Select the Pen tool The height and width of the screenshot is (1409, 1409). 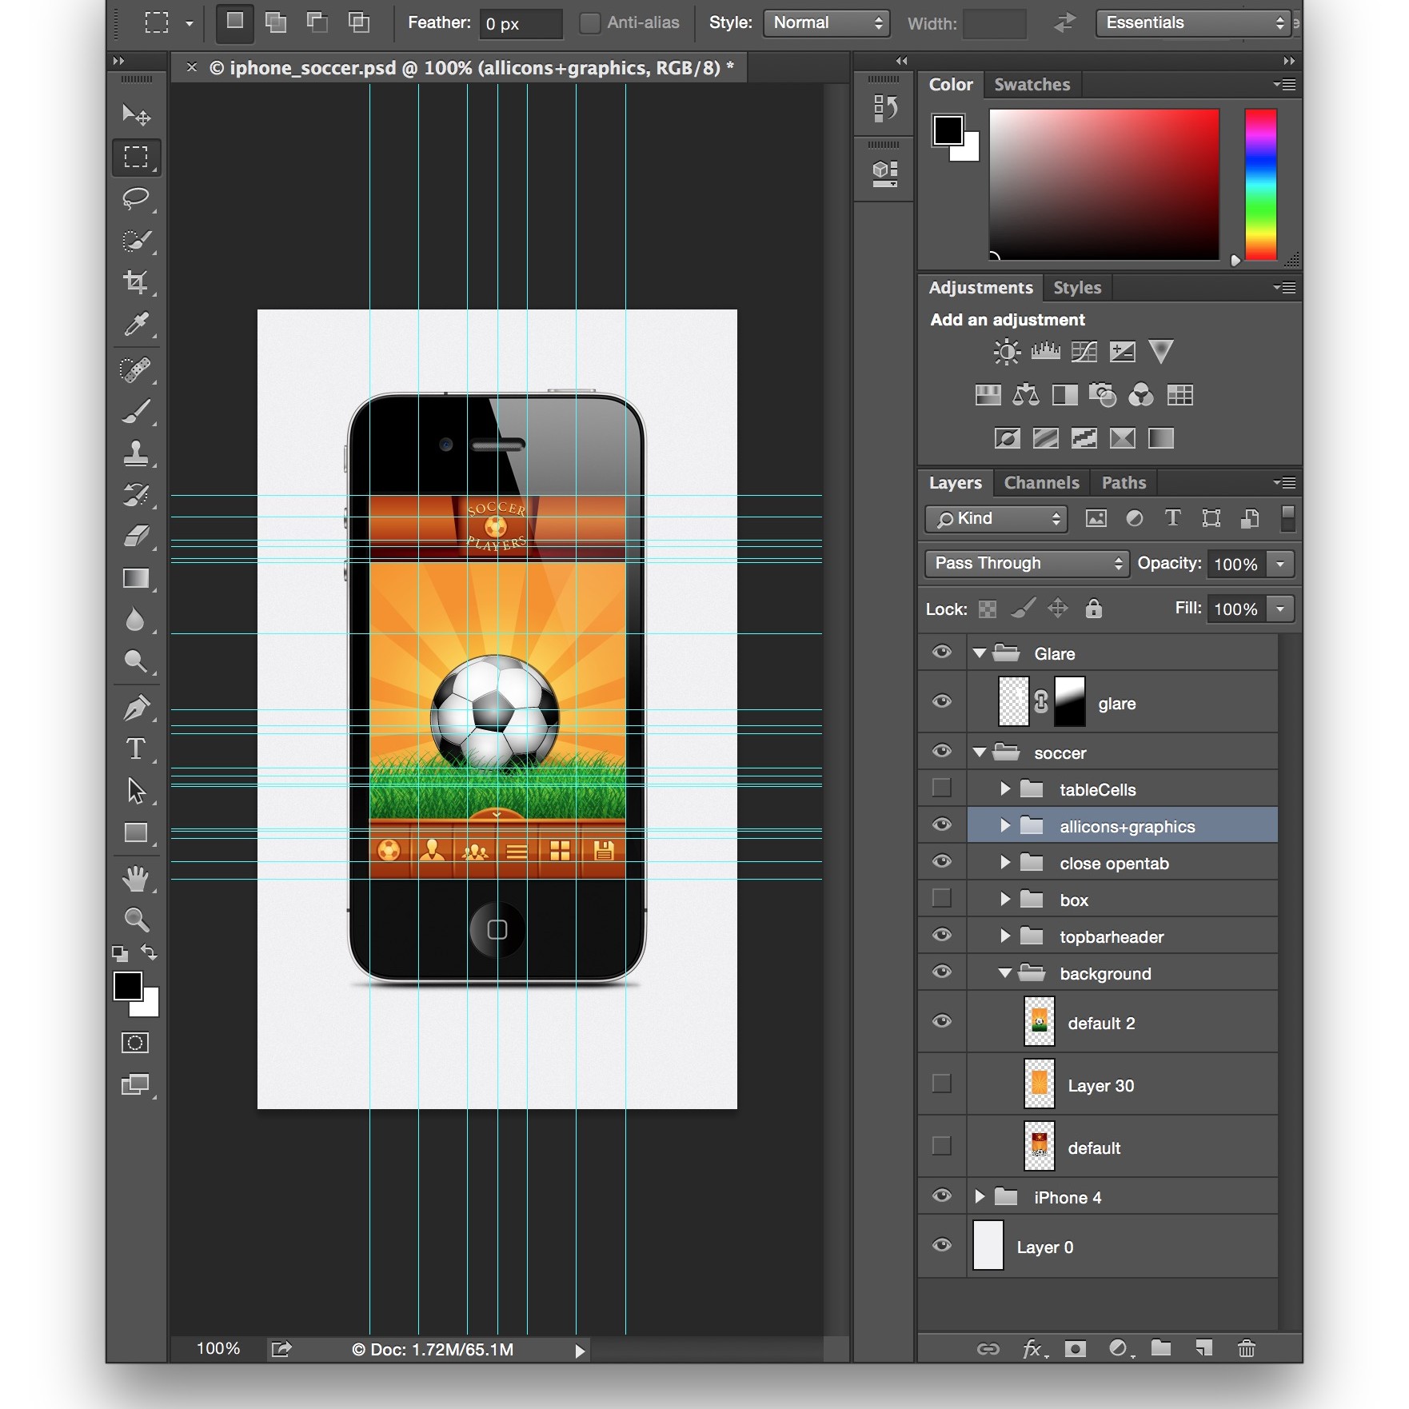(136, 708)
